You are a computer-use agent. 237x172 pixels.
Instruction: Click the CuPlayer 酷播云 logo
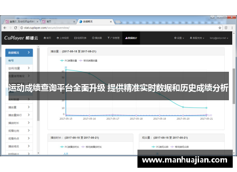(x=21, y=38)
